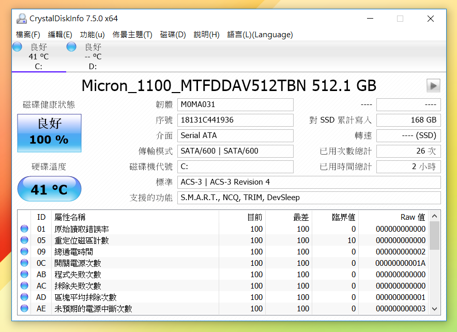Click raw value 000000000003
The width and height of the screenshot is (457, 332).
point(401,309)
